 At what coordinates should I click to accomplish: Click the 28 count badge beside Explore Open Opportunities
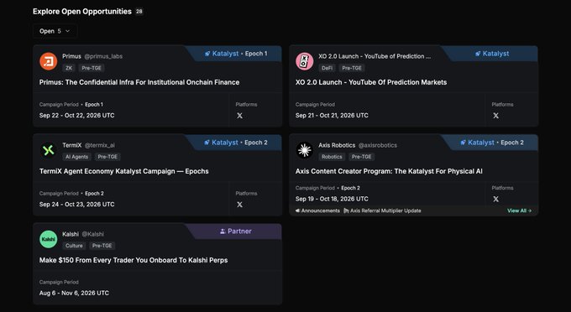click(139, 11)
